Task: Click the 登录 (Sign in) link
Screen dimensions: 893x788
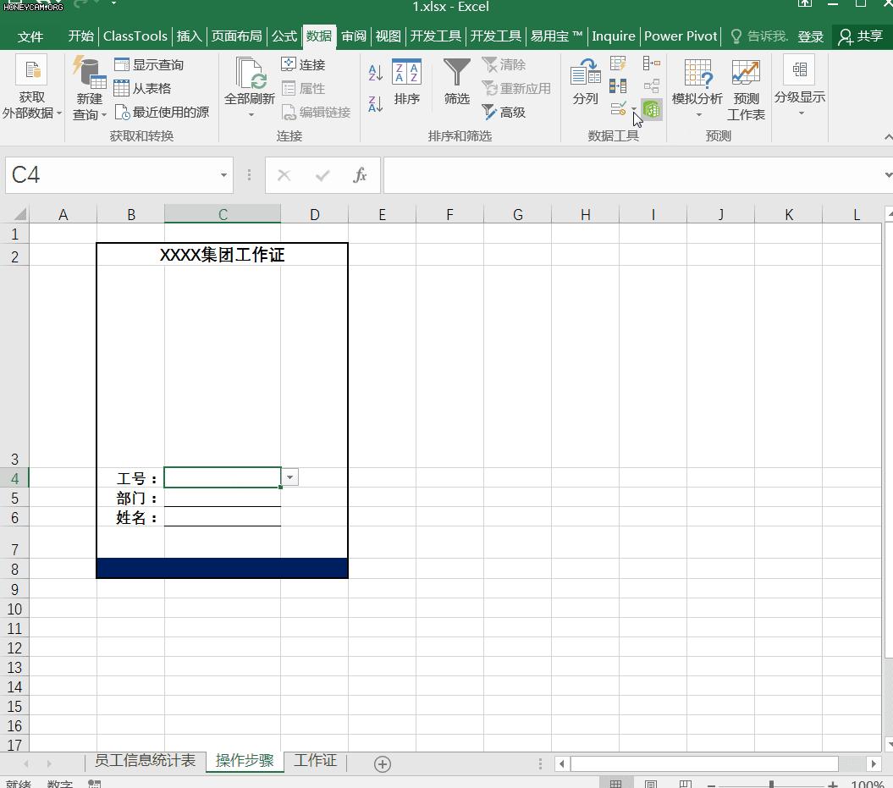Action: coord(810,36)
